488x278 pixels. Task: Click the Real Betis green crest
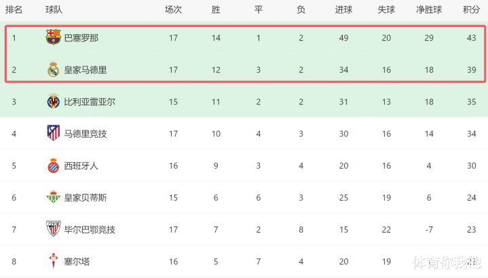click(x=53, y=197)
